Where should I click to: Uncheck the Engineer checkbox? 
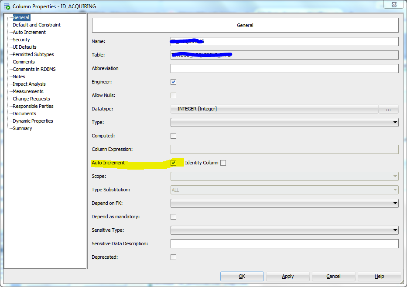pos(173,82)
